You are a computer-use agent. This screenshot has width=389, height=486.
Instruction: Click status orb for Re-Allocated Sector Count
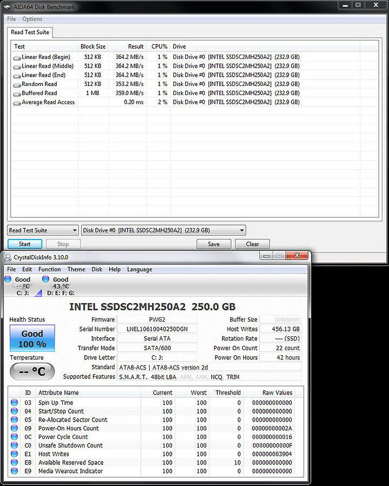pyautogui.click(x=14, y=420)
